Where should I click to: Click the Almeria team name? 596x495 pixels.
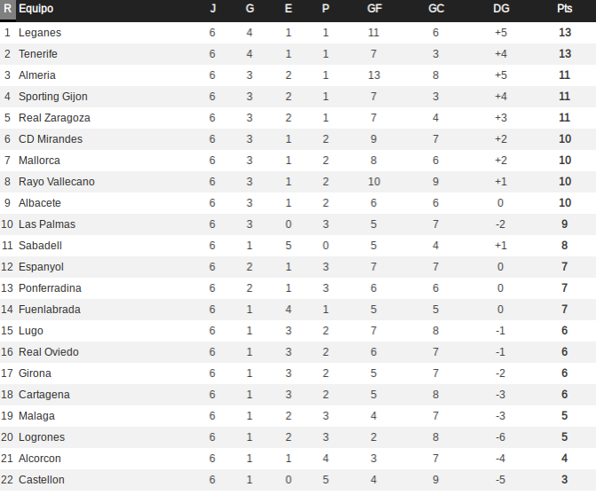pyautogui.click(x=37, y=75)
